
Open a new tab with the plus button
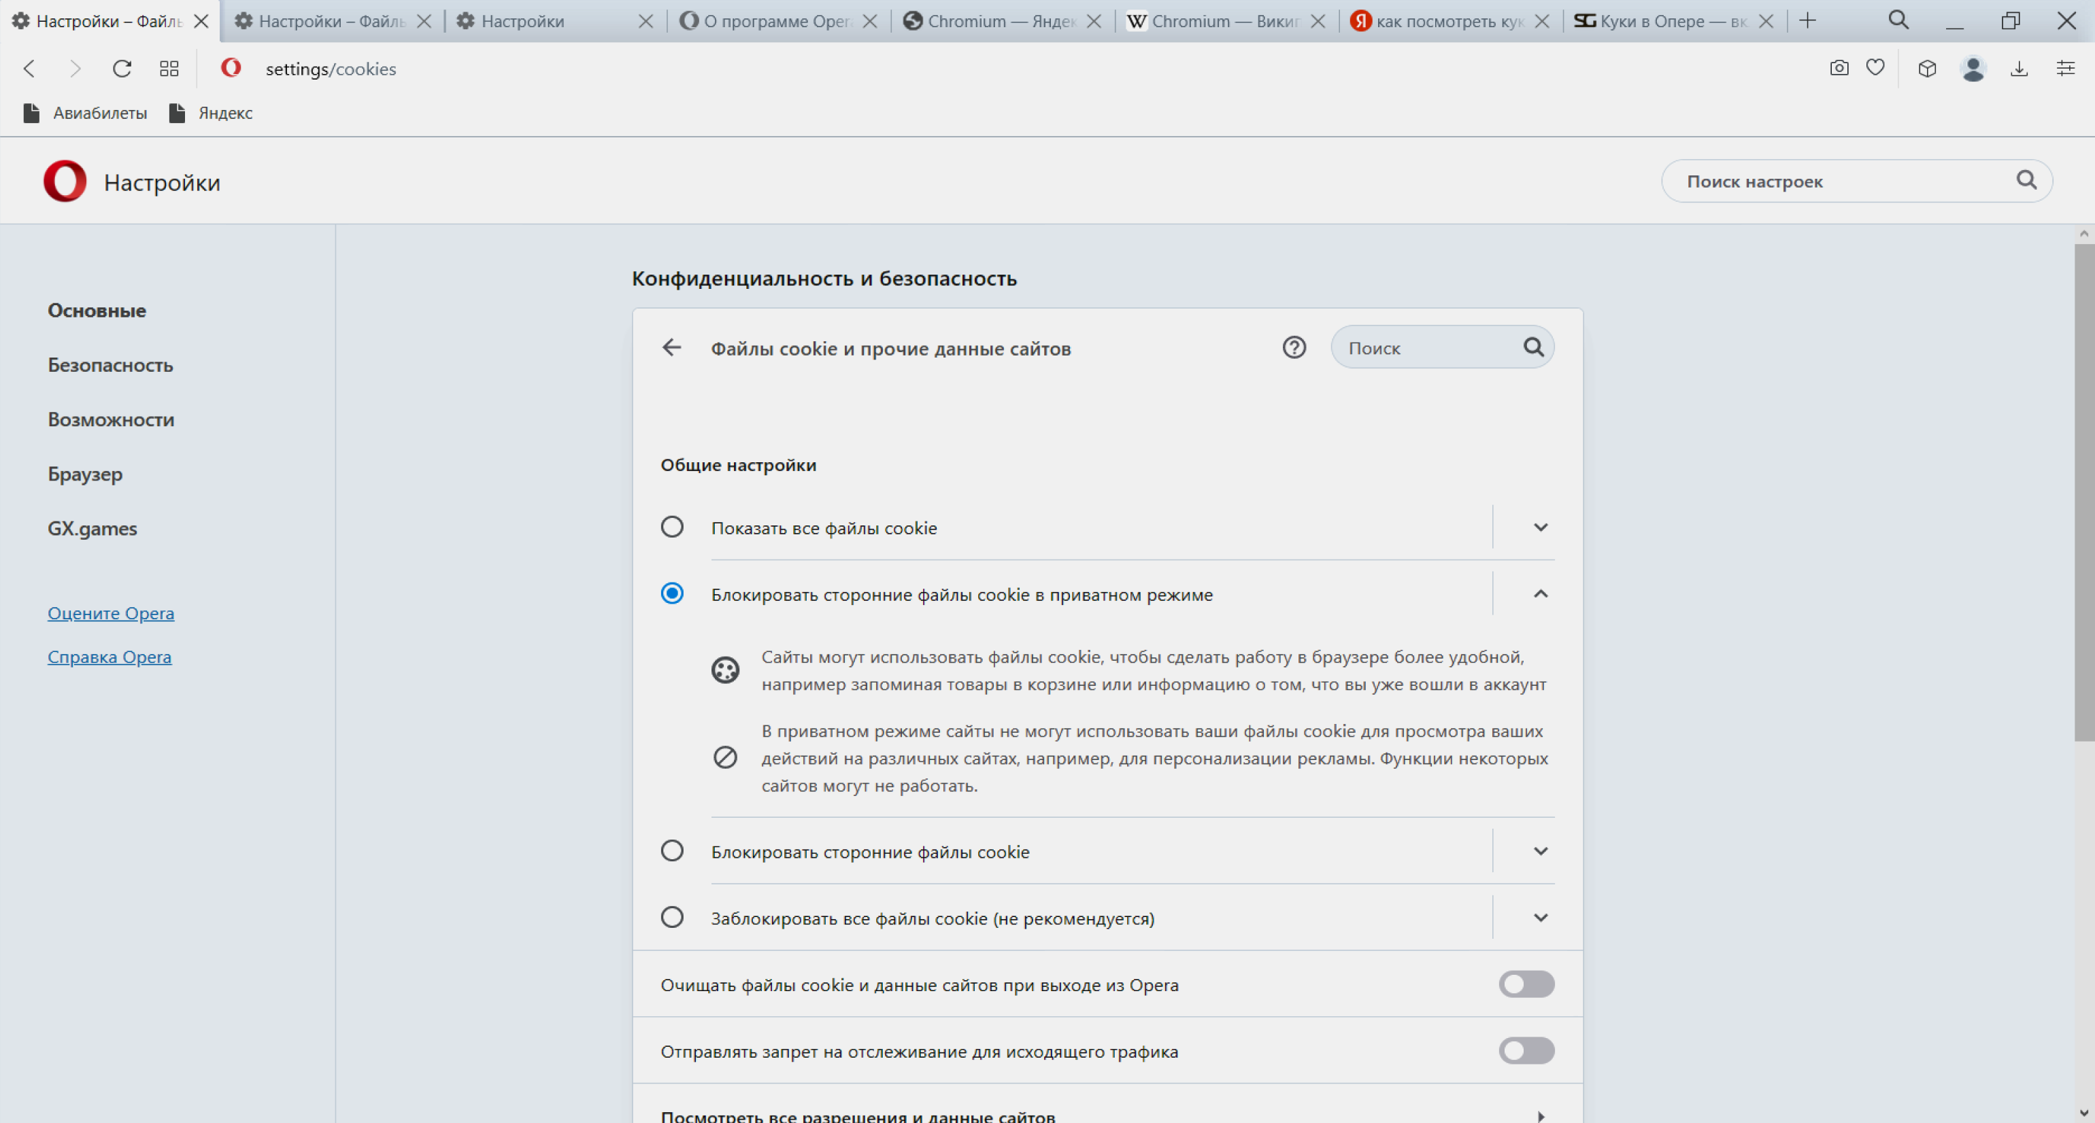coord(1807,20)
